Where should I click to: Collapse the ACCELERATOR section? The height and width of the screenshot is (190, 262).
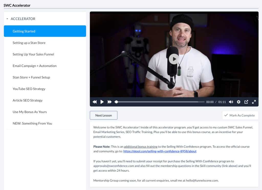(x=7, y=19)
